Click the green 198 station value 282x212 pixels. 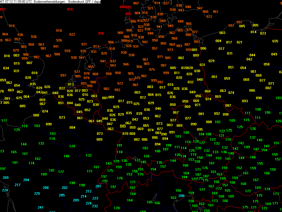click(x=82, y=185)
